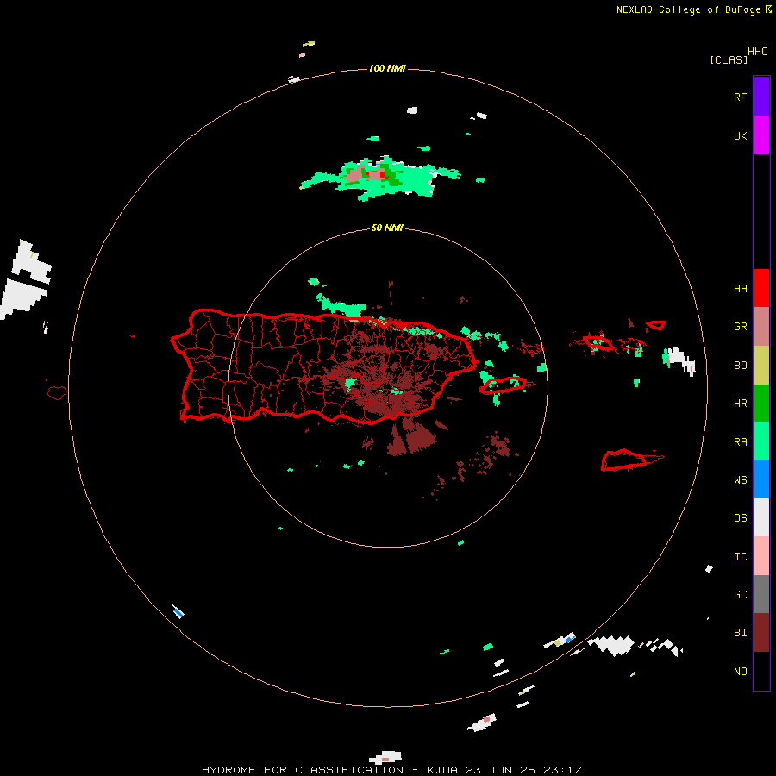The image size is (776, 776).
Task: Click the HA legend label
Action: [740, 288]
